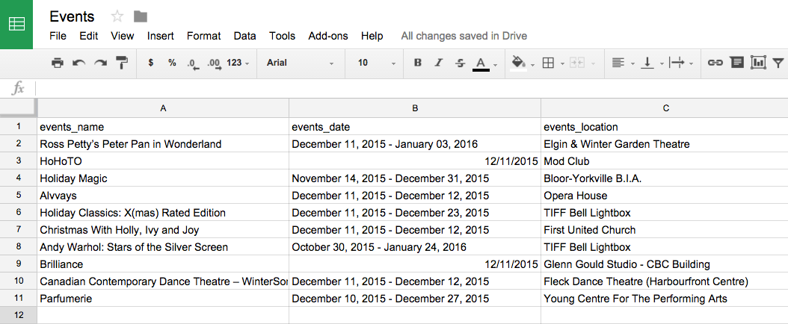Format cells as currency

point(151,63)
